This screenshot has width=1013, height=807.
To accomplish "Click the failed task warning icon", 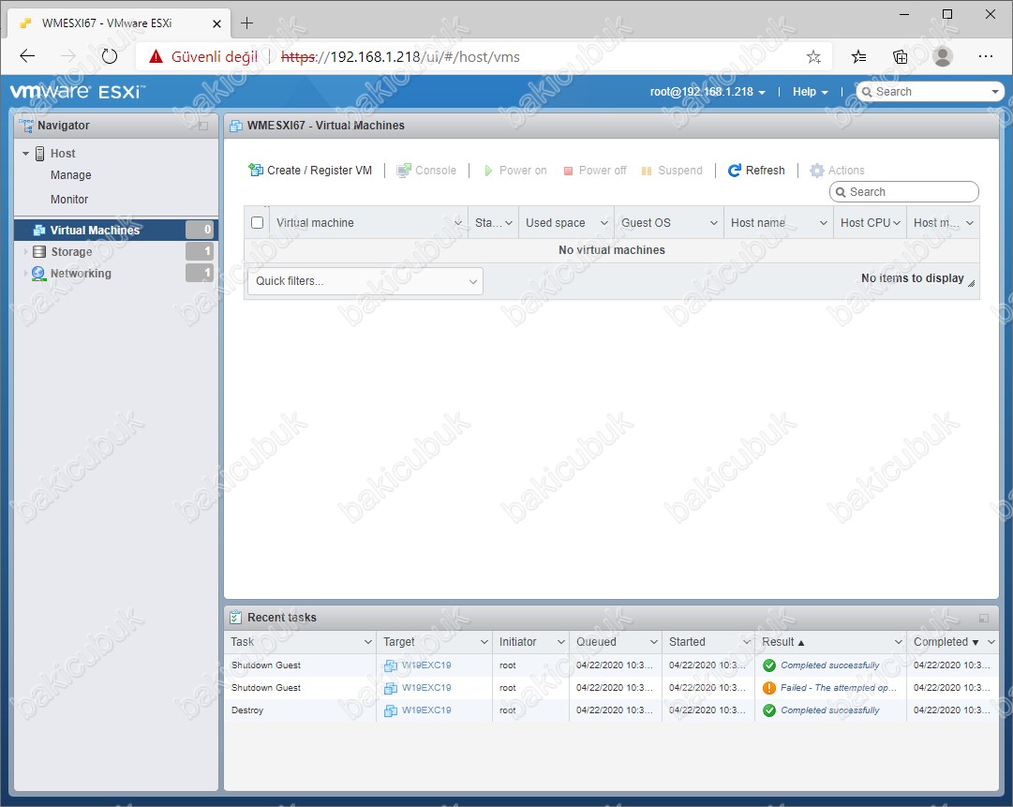I will [x=769, y=688].
